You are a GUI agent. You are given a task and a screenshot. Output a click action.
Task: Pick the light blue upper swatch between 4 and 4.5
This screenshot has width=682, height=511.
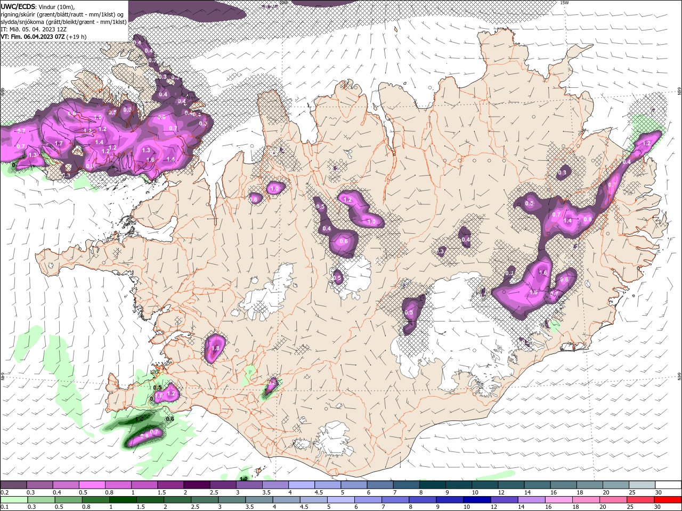pos(302,485)
